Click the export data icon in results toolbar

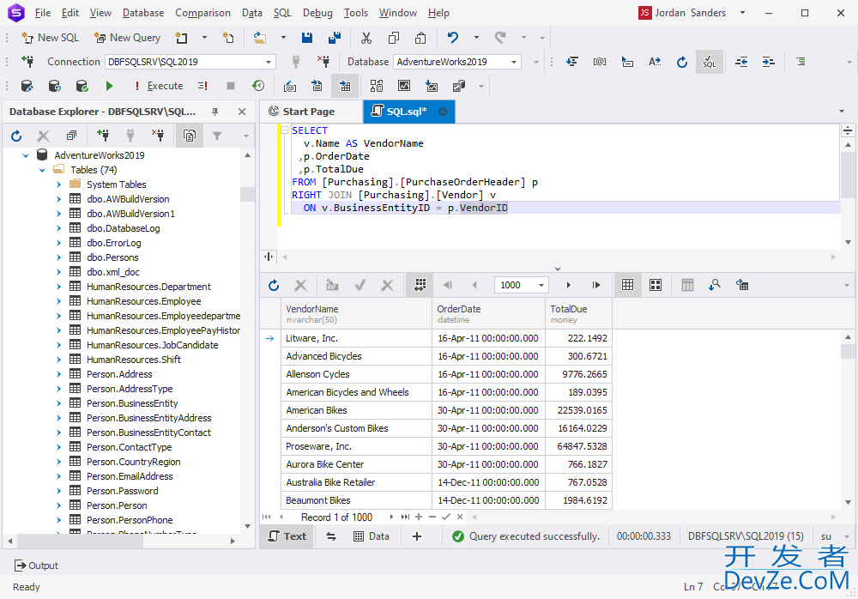[x=742, y=285]
